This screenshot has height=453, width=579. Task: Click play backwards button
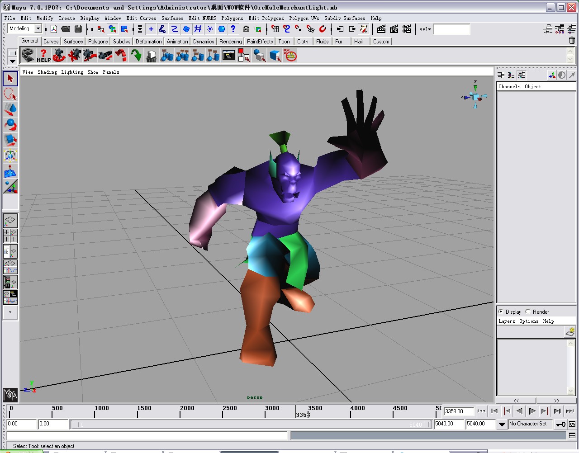pos(519,411)
